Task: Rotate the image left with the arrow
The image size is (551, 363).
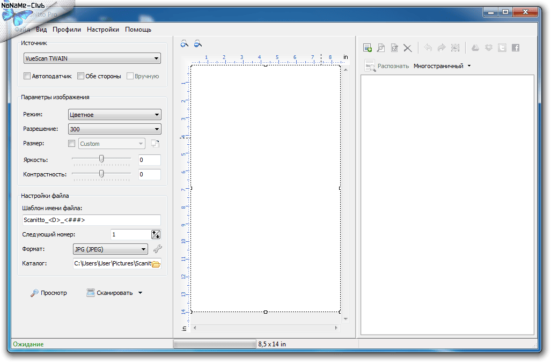Action: 428,47
